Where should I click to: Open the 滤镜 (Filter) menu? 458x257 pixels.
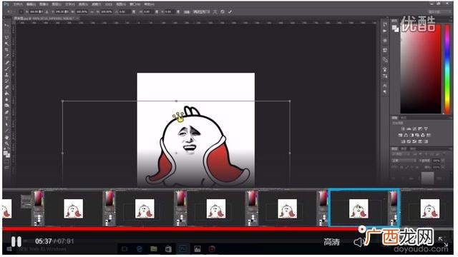coord(96,4)
